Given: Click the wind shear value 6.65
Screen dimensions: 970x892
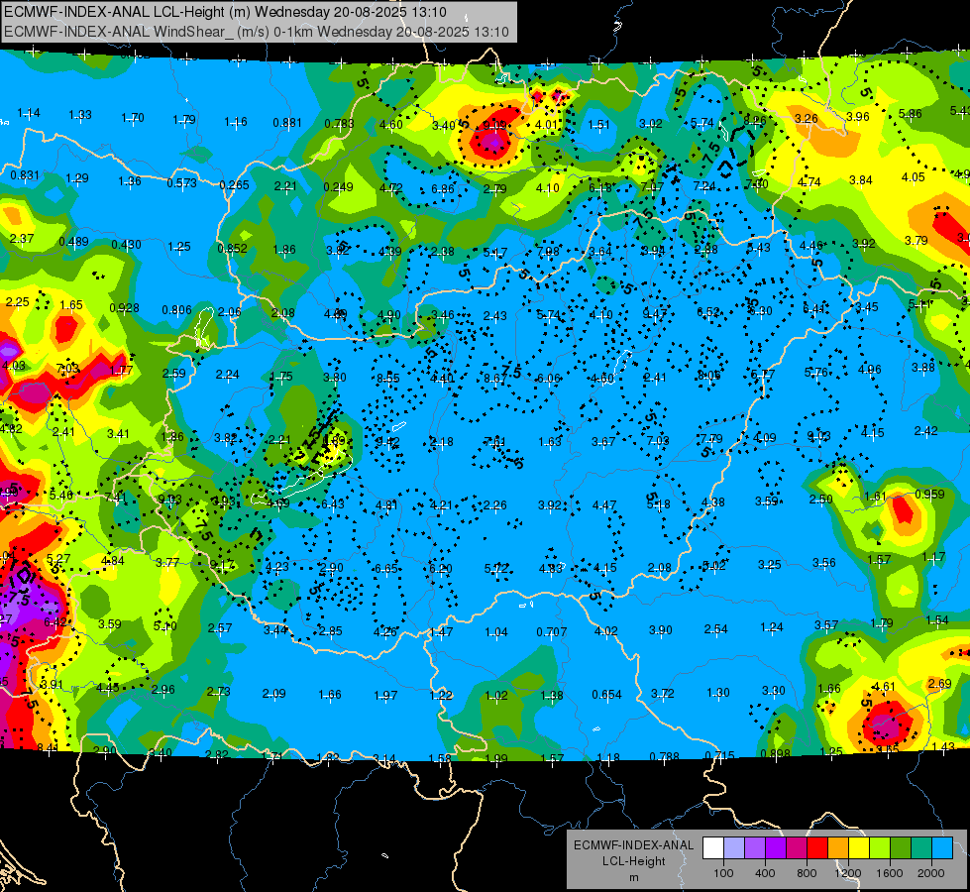Looking at the screenshot, I should pyautogui.click(x=386, y=569).
